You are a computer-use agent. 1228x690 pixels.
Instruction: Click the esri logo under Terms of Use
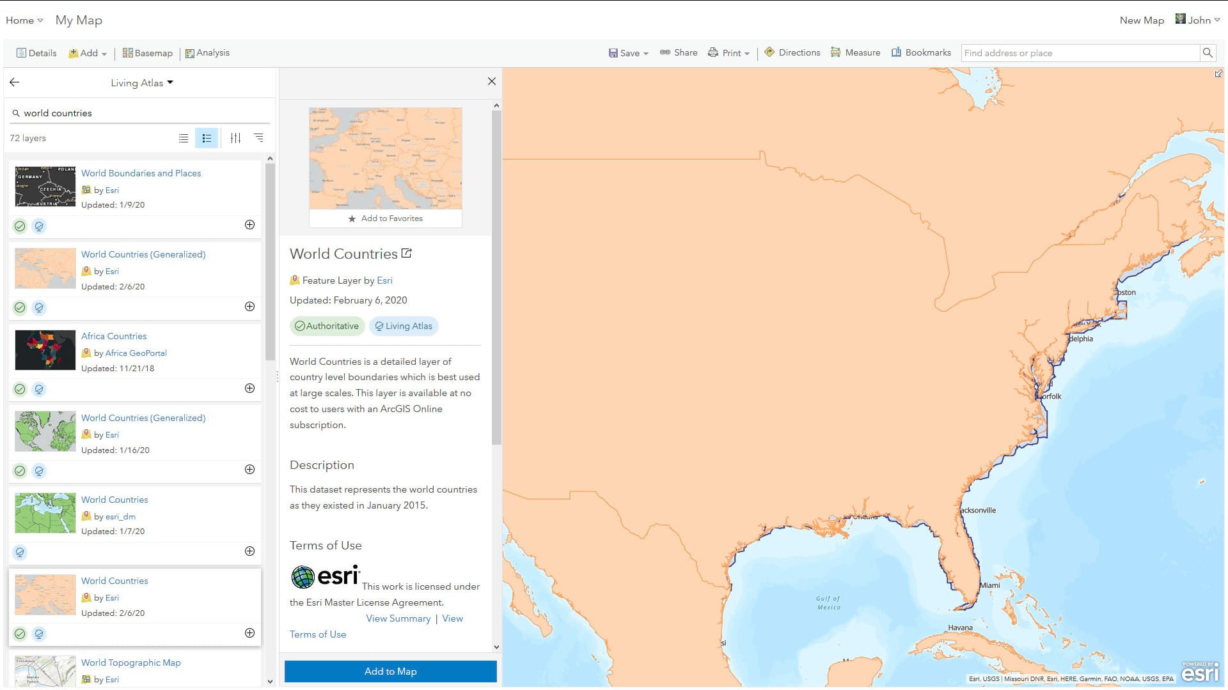(326, 576)
